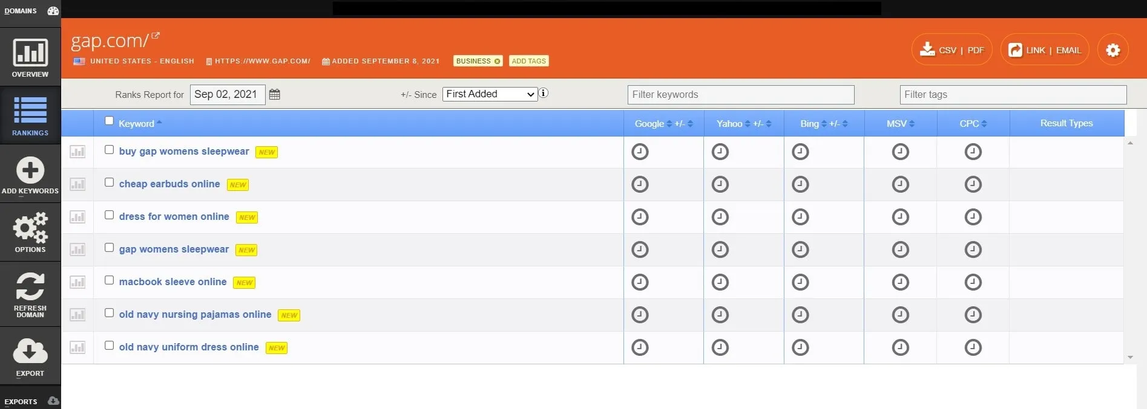Viewport: 1147px width, 409px height.
Task: Open chart icon for cheap earbuds online
Action: [x=77, y=184]
